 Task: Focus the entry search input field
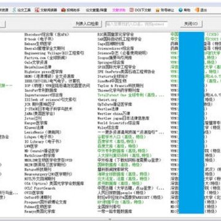[136, 24]
